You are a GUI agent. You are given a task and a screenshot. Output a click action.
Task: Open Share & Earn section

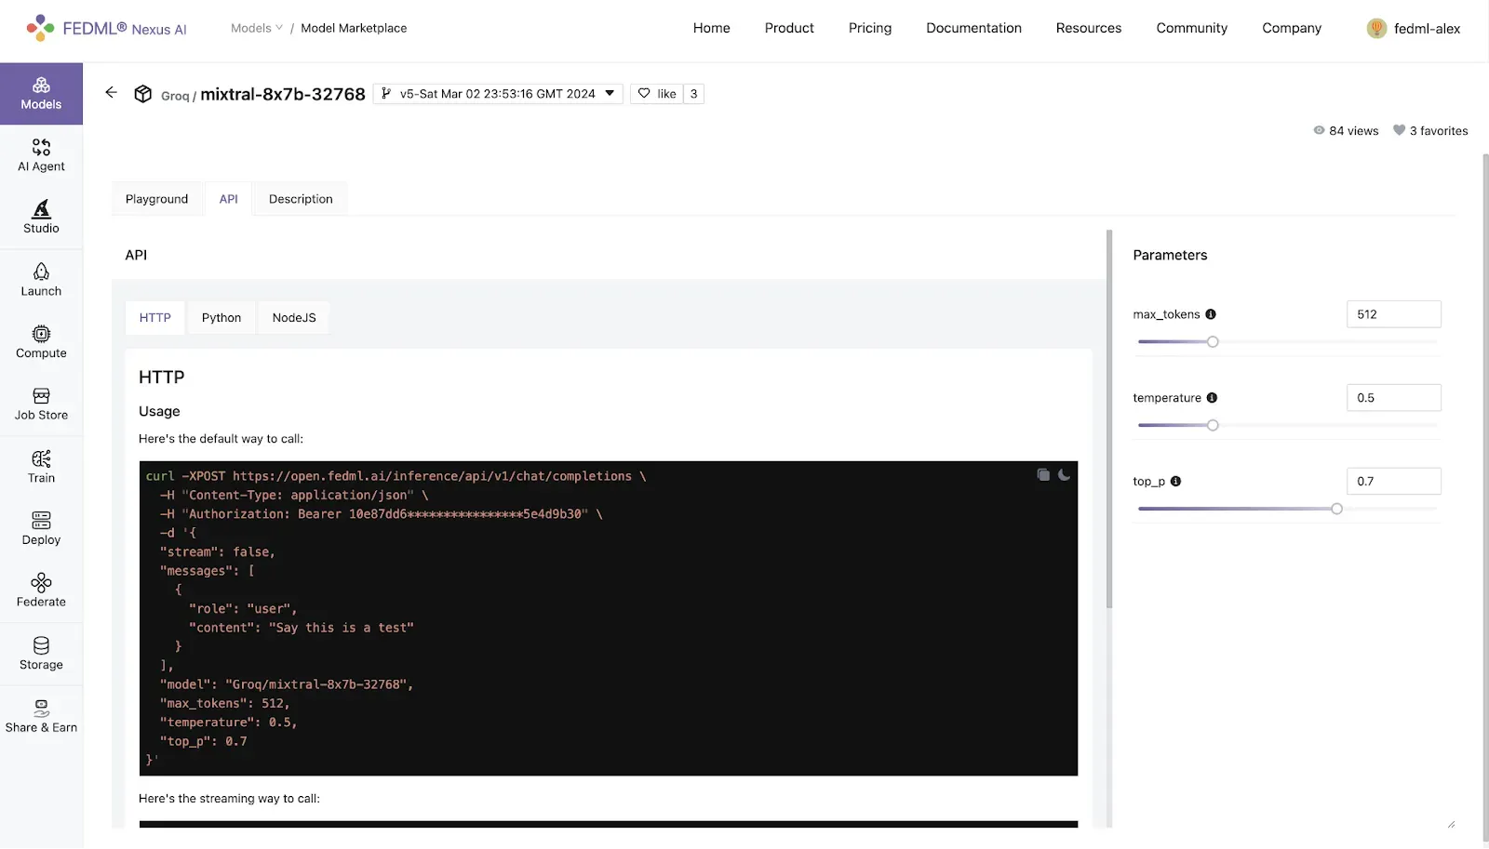(x=41, y=716)
